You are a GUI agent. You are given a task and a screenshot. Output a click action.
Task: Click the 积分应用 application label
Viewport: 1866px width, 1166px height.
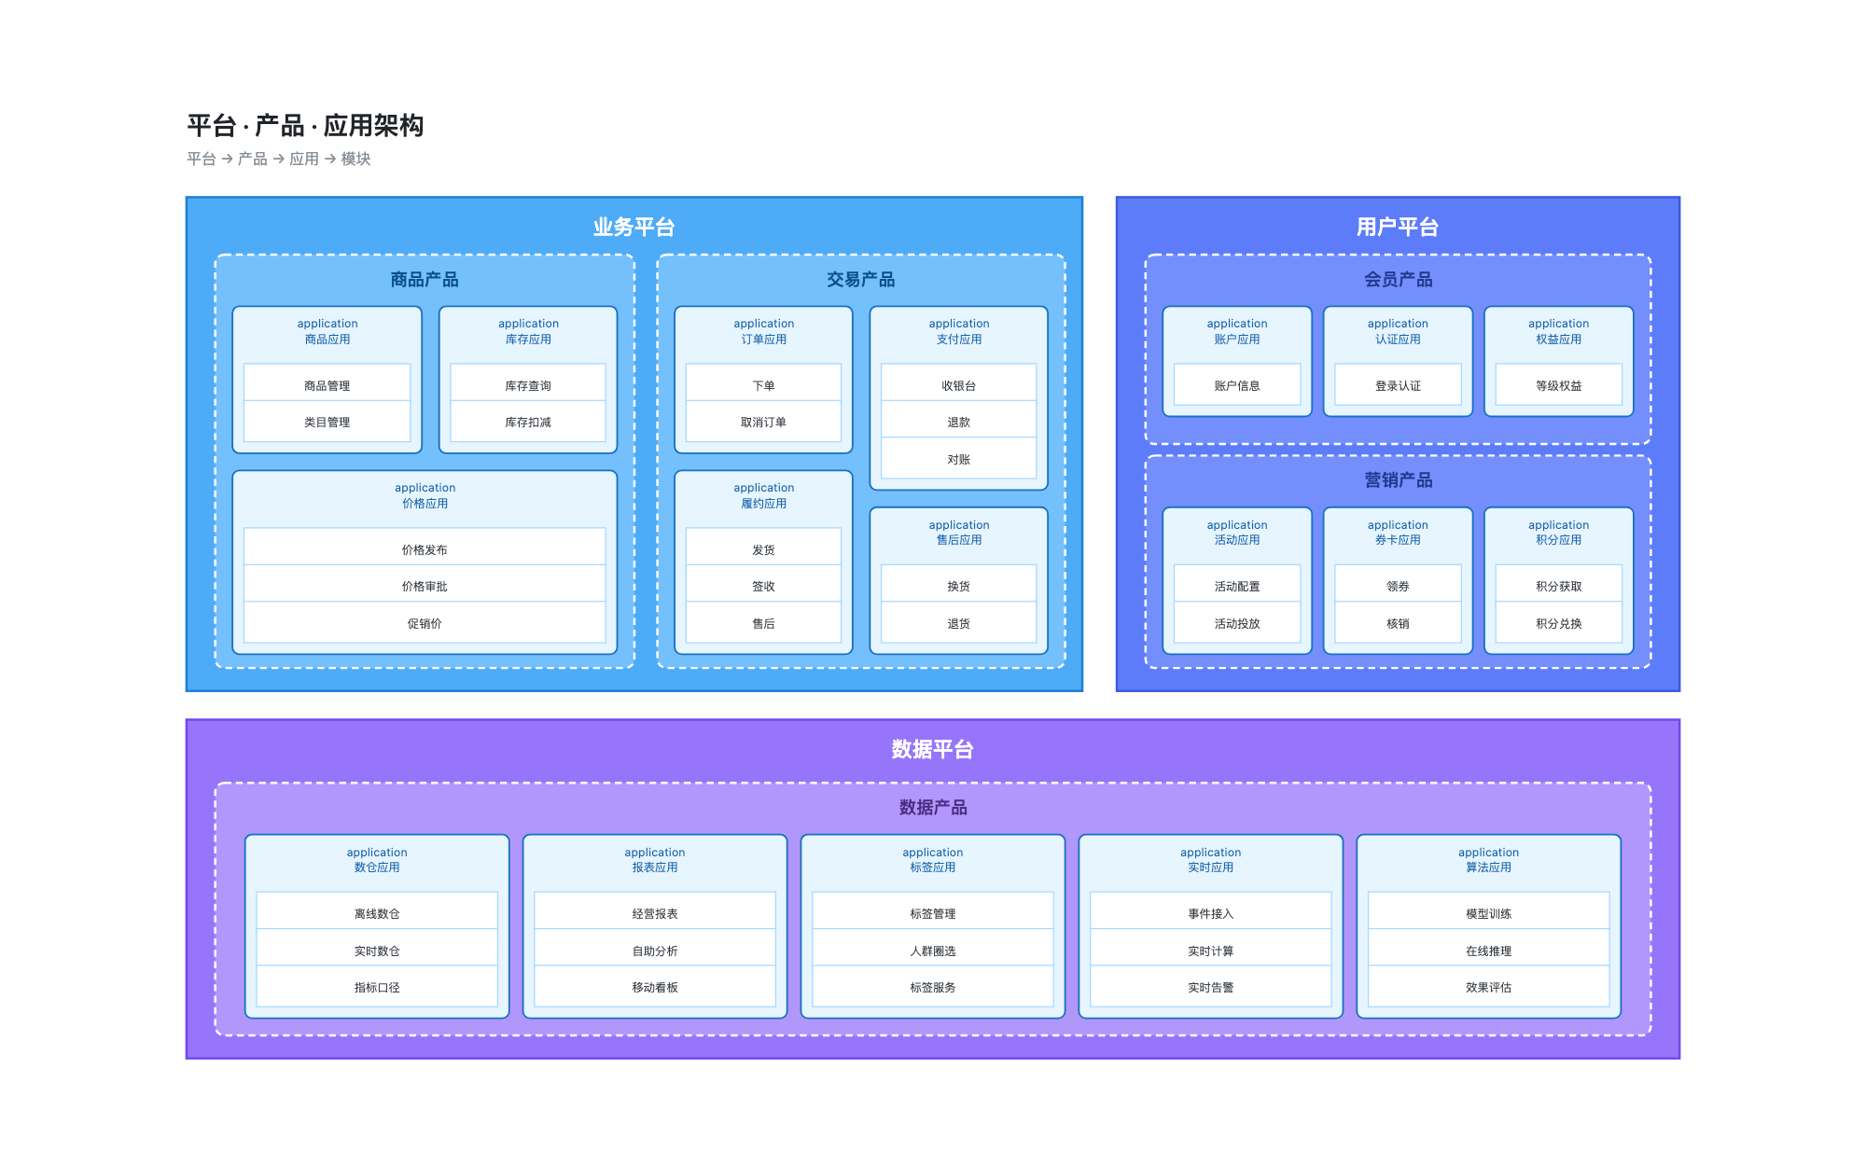click(1558, 540)
